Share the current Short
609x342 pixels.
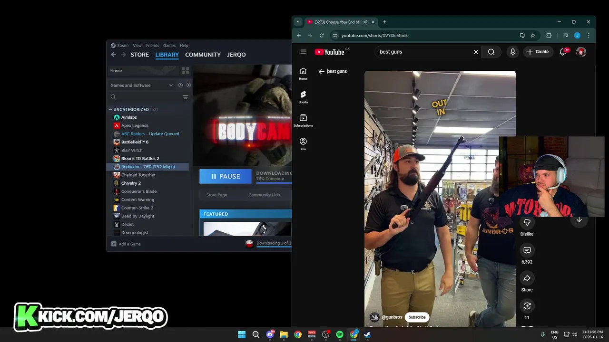(x=527, y=278)
